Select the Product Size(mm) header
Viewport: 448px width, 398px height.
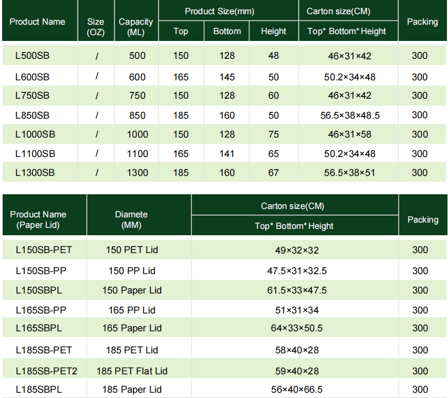coord(226,11)
